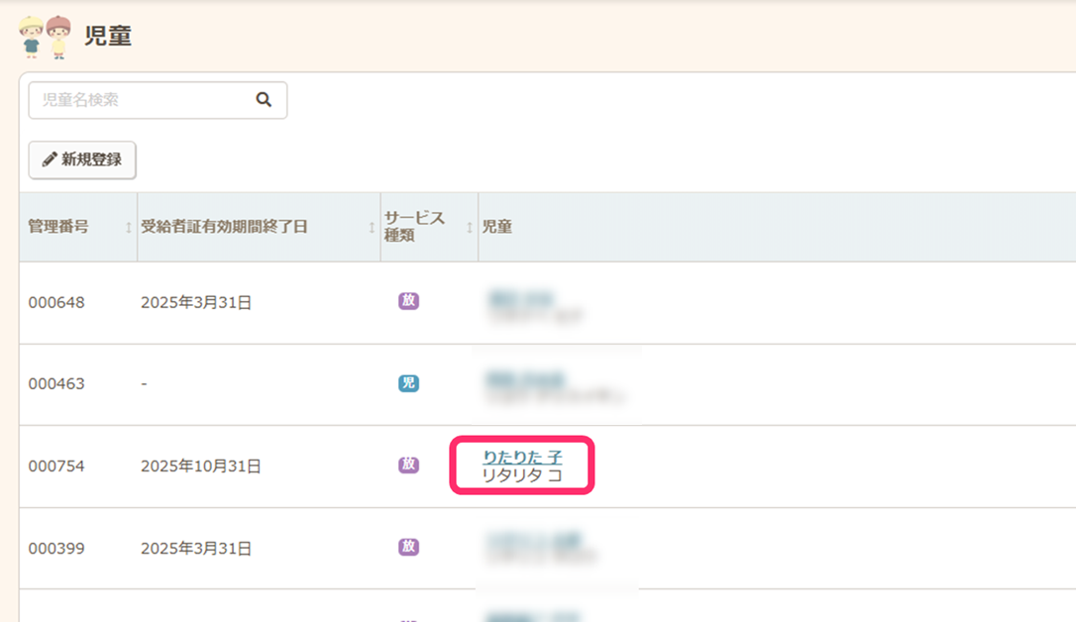Sort by 受給者証有効期間終了日 using its sort arrows
1076x622 pixels.
coord(372,228)
